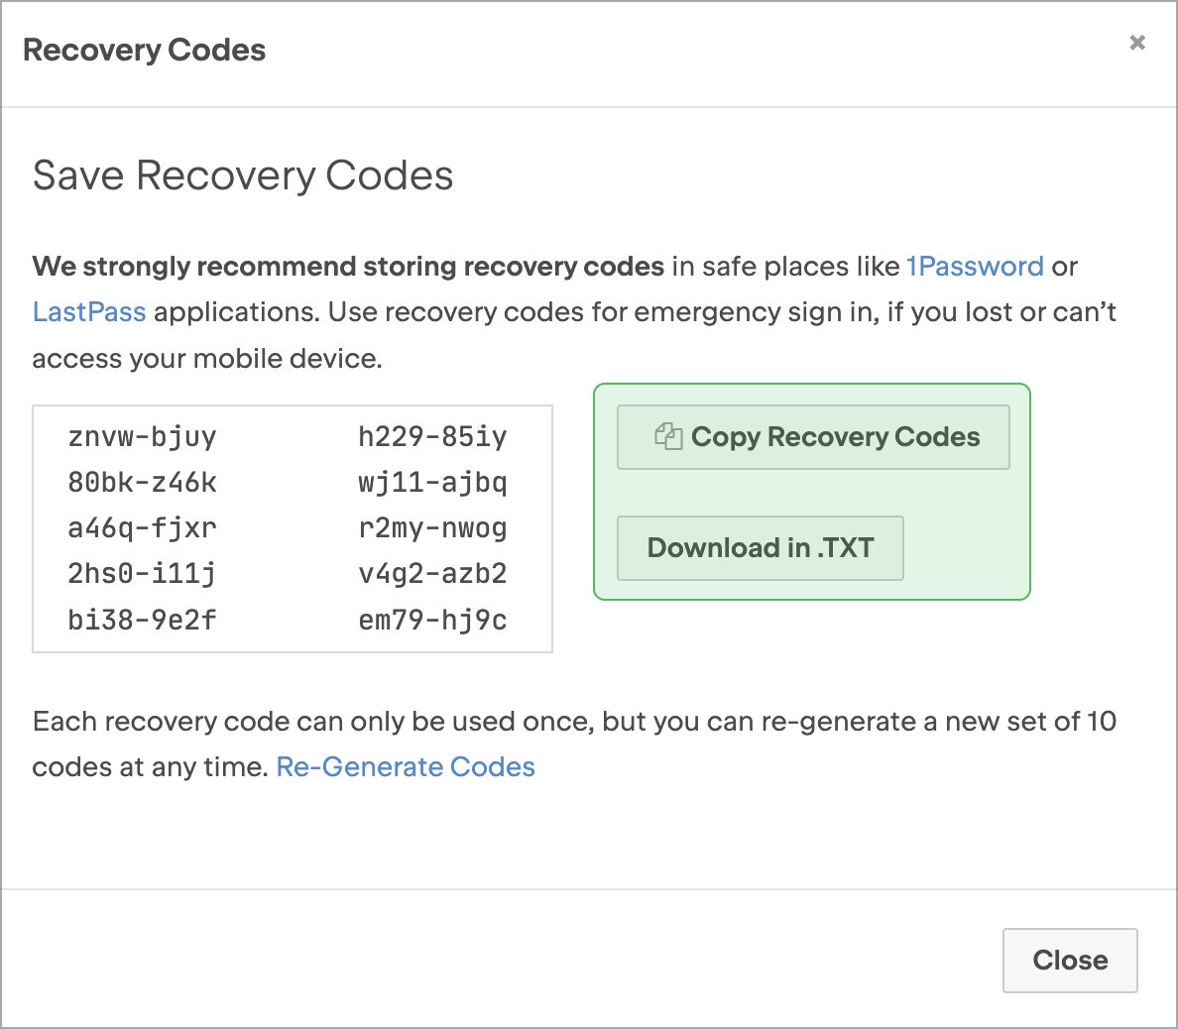Screen dimensions: 1178x1029
Task: Click Re-Generate Codes link
Action: [x=406, y=767]
